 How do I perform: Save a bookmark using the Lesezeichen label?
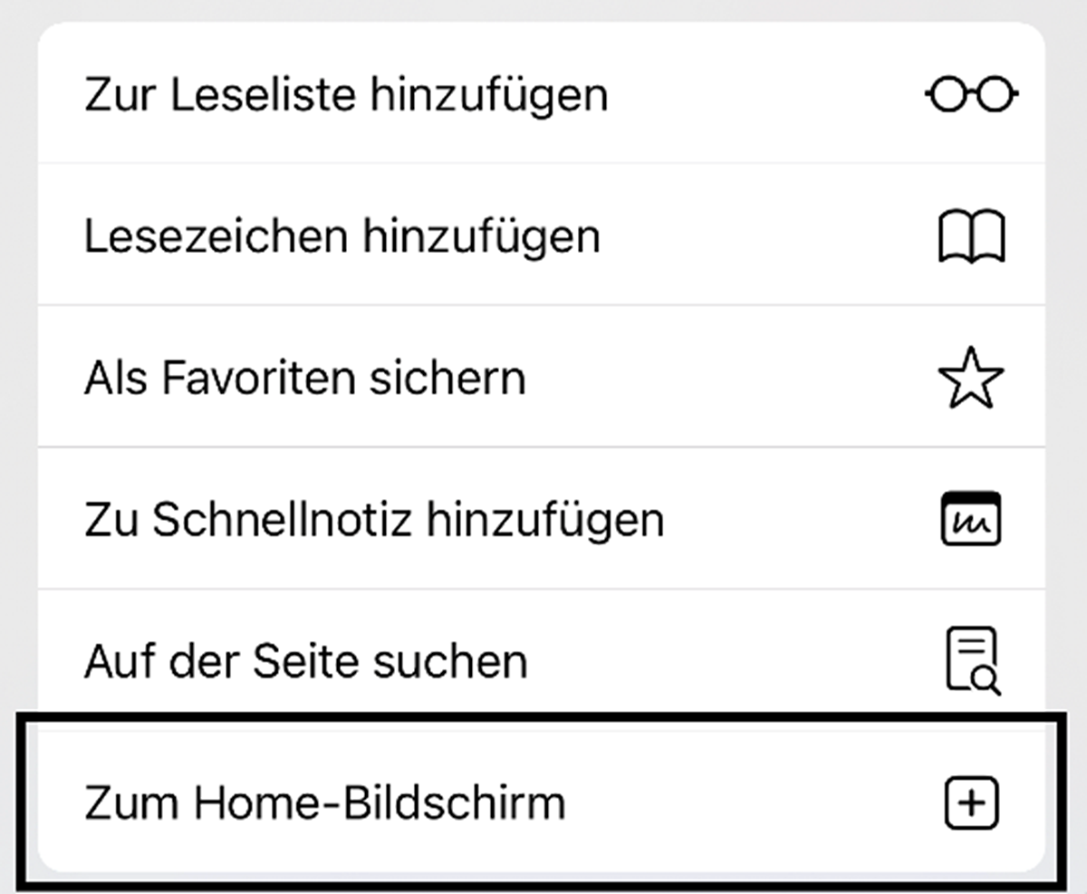click(x=341, y=236)
